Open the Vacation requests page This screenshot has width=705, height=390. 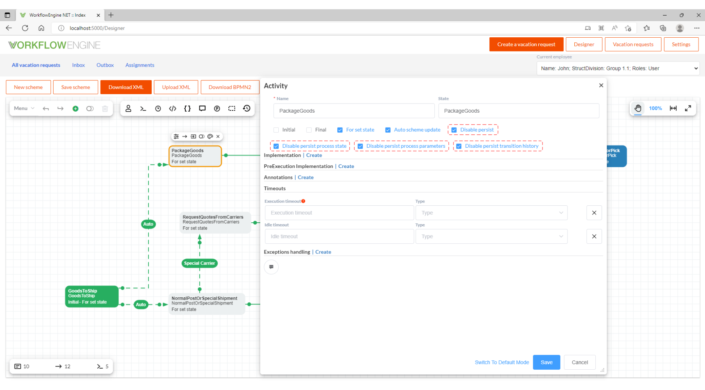633,44
